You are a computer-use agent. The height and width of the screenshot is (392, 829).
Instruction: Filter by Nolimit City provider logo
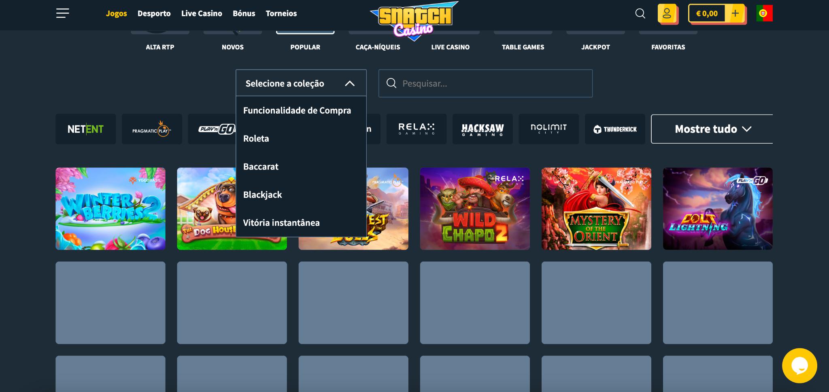548,129
